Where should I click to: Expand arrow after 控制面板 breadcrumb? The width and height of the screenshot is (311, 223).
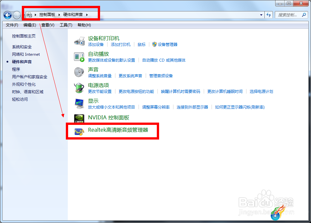tap(59, 15)
